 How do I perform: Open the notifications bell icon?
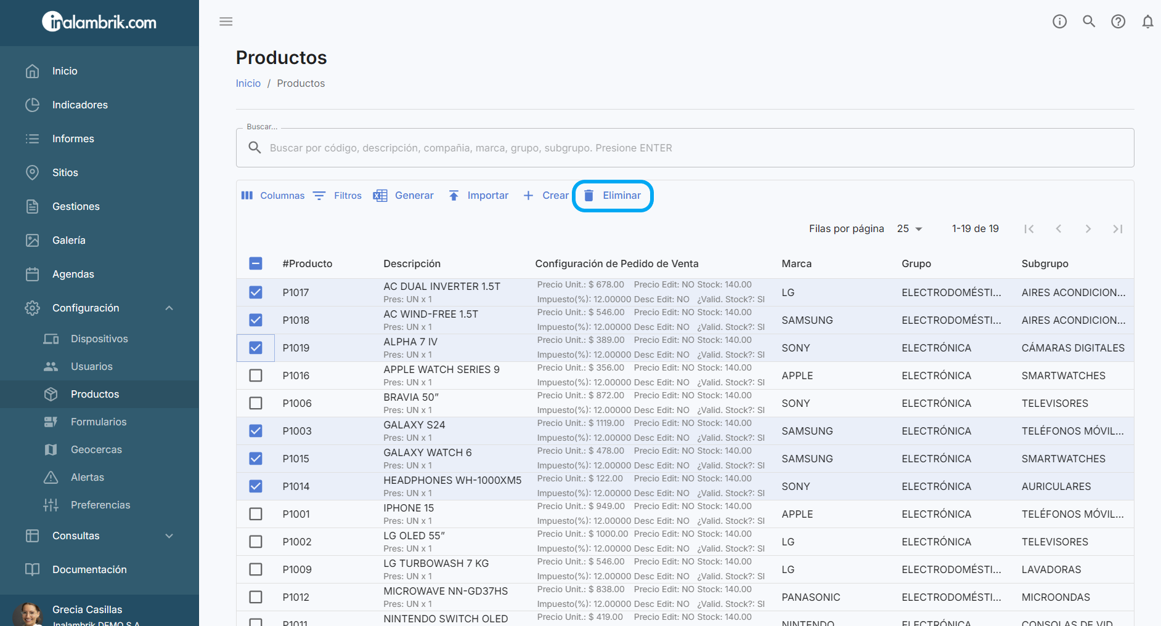(x=1147, y=22)
